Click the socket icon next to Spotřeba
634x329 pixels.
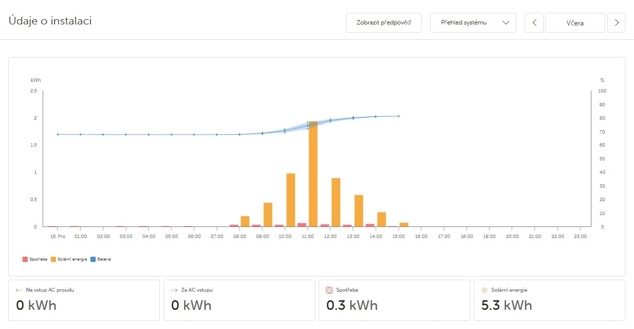pyautogui.click(x=329, y=290)
